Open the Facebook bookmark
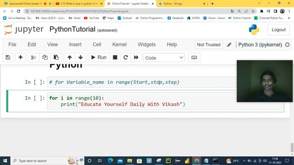Image resolution: width=294 pixels, height=165 pixels. click(x=175, y=18)
